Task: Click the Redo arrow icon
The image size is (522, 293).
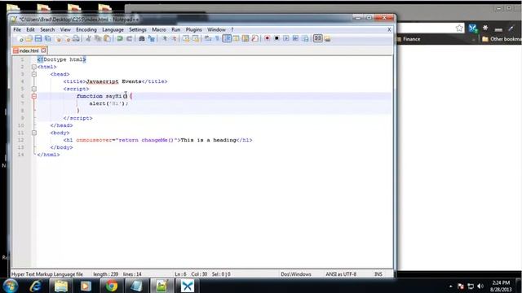Action: 129,38
